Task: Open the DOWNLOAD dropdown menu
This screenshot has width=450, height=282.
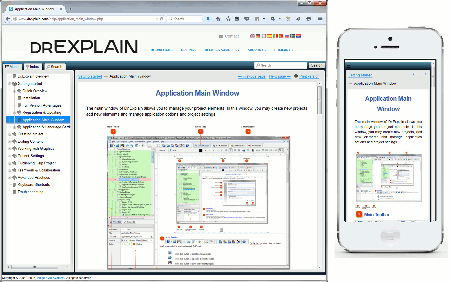Action: pos(162,50)
